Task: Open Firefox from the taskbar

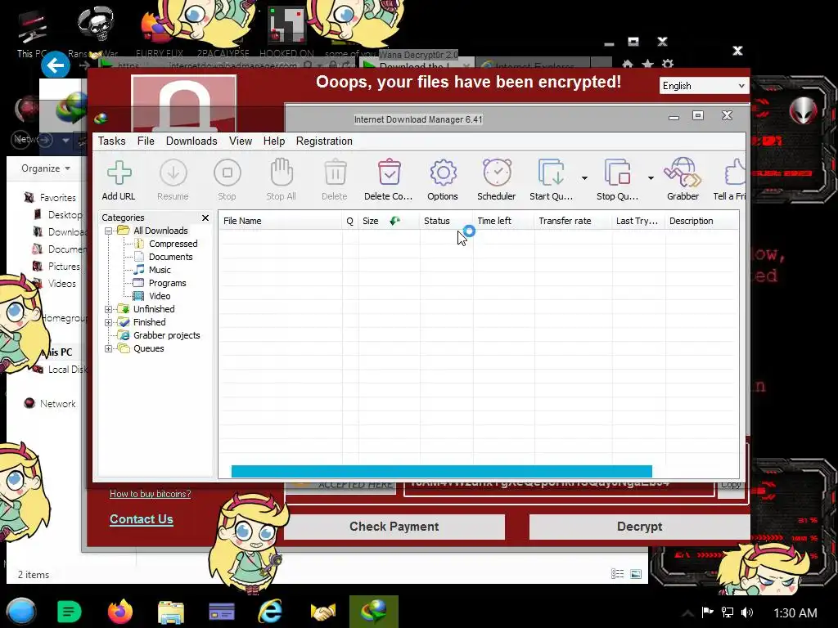Action: [120, 612]
